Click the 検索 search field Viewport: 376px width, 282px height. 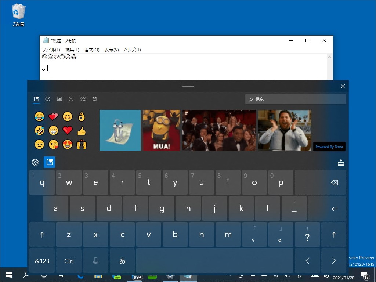(x=295, y=99)
